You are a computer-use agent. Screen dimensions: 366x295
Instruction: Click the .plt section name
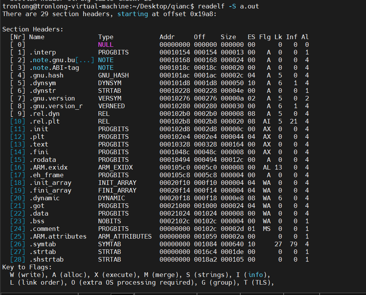[x=37, y=137]
